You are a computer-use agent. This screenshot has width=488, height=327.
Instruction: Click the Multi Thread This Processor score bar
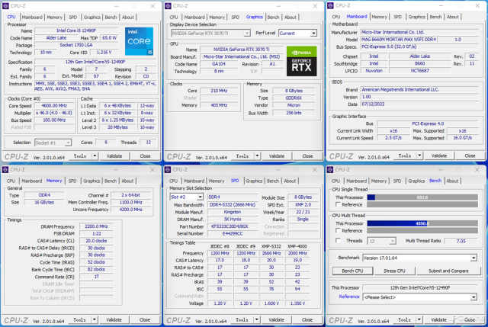coord(422,223)
